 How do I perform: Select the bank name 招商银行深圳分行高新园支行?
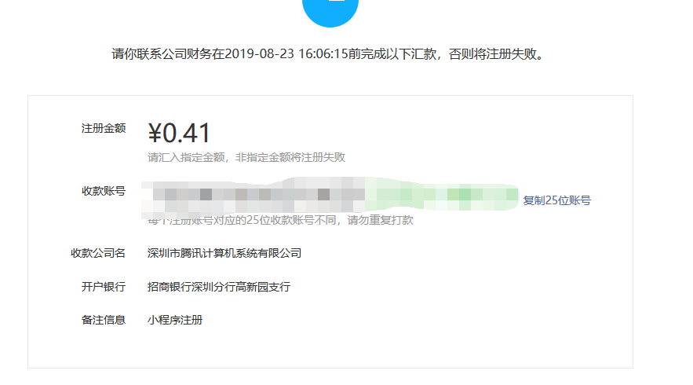pyautogui.click(x=219, y=287)
